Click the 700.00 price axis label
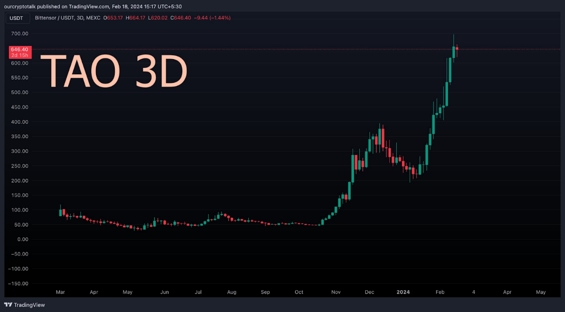The height and width of the screenshot is (312, 565). pos(19,34)
